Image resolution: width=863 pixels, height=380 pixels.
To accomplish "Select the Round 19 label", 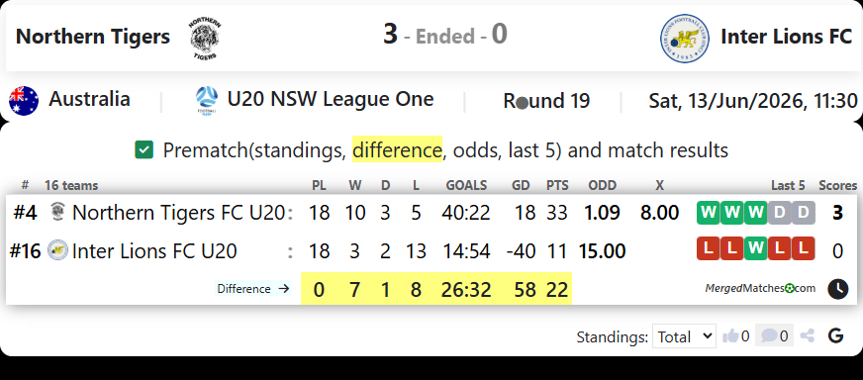I will point(546,101).
